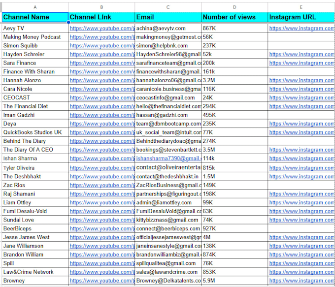Open The Diary Of A CEO YouTube link
Image resolution: width=335 pixels, height=287 pixels.
[x=102, y=150]
